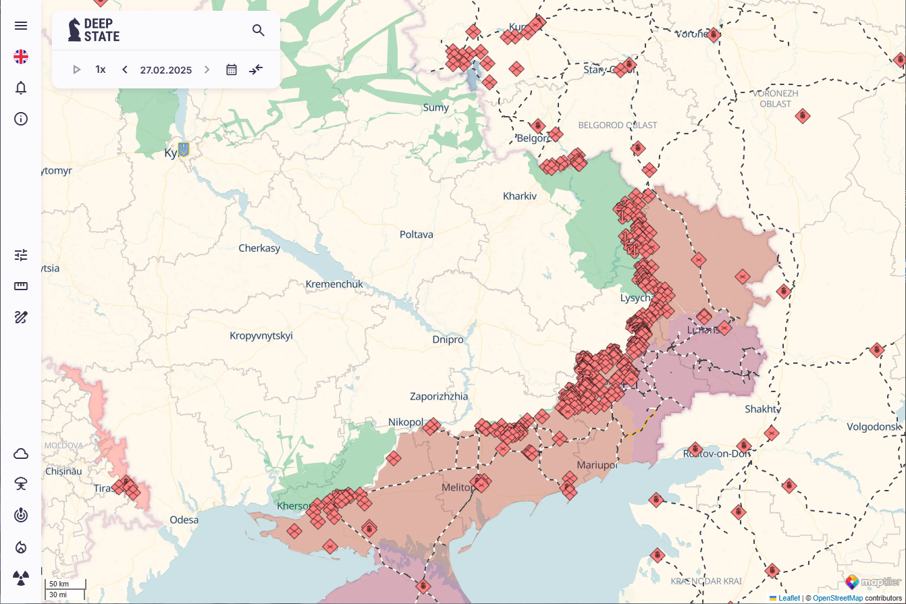Click the Leaflet attribution link
The height and width of the screenshot is (604, 906).
[x=789, y=599]
